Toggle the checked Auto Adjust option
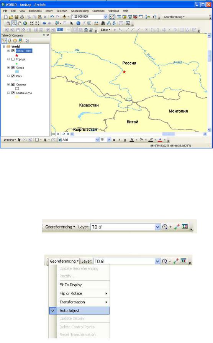 79,311
